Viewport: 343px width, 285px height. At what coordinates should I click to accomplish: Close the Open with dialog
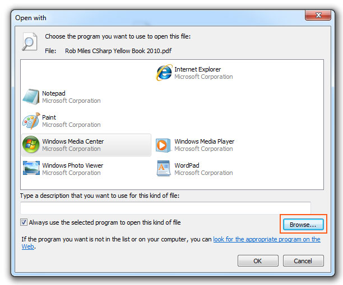[x=318, y=15]
